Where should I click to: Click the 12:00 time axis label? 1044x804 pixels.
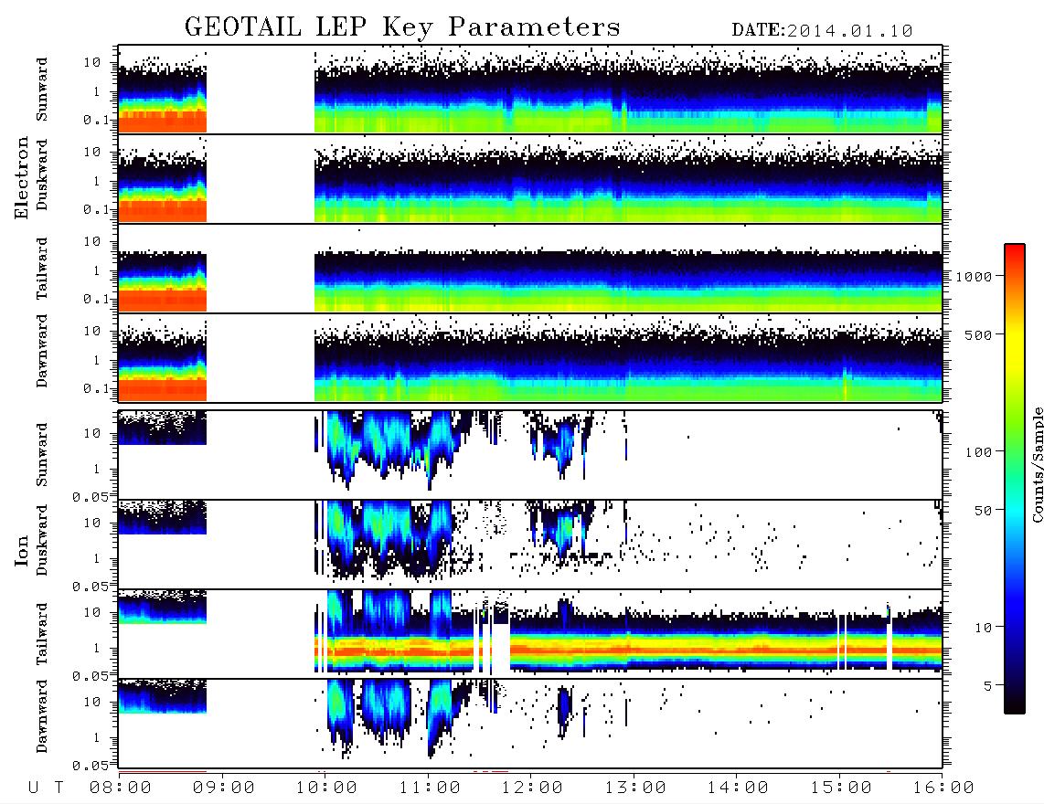pyautogui.click(x=532, y=788)
